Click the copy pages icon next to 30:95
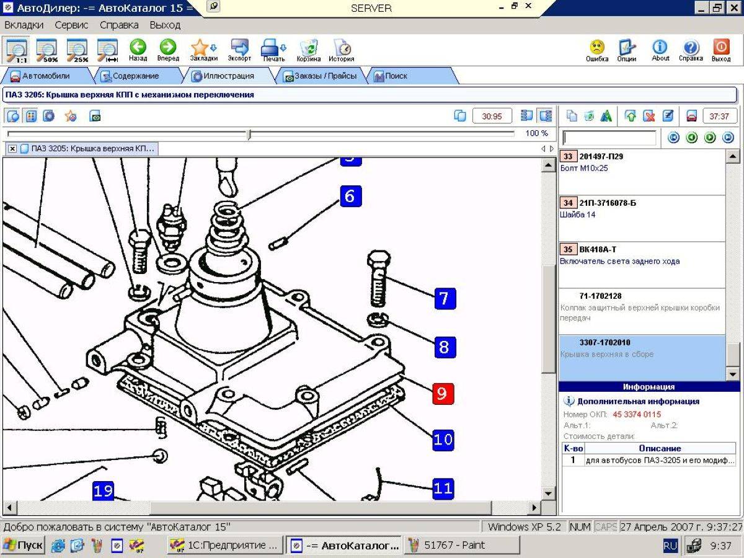The image size is (744, 558). (460, 116)
